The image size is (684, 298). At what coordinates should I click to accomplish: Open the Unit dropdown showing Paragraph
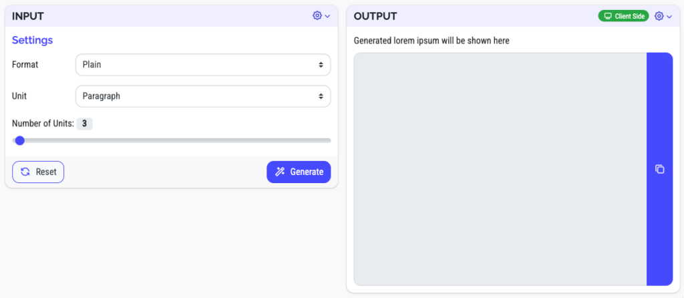tap(203, 96)
